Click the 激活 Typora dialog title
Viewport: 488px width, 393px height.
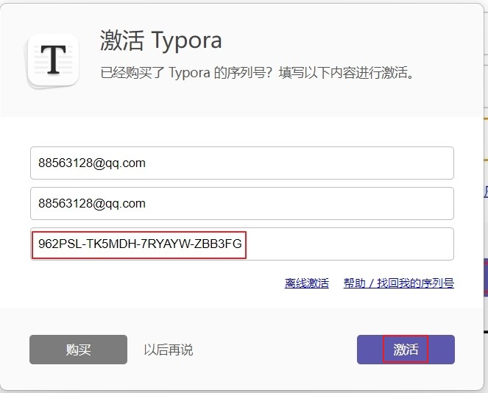click(161, 40)
